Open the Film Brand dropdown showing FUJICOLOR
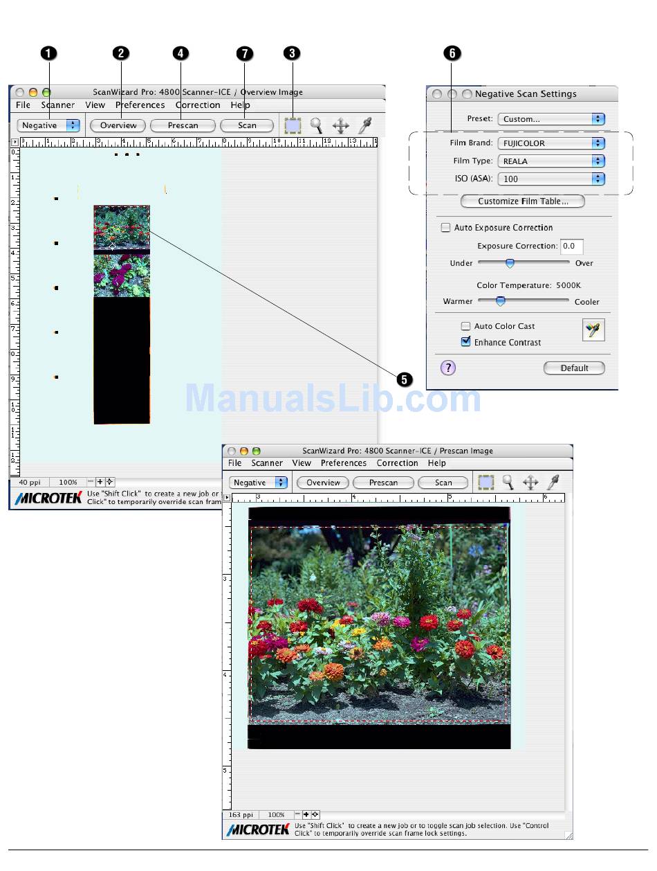This screenshot has width=657, height=871. (x=551, y=143)
